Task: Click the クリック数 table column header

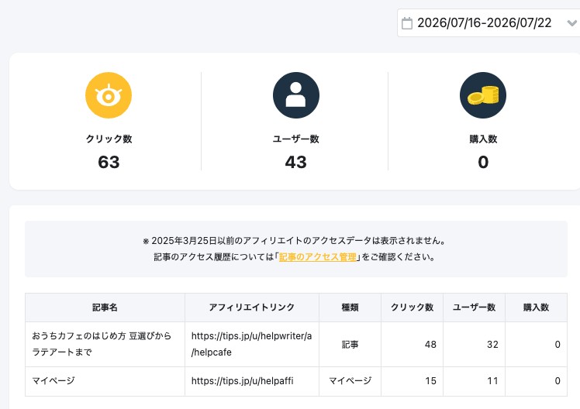Action: pos(412,308)
